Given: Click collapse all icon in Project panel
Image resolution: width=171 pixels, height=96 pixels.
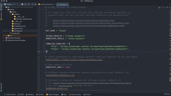Looking at the screenshot, I should tap(29, 4).
